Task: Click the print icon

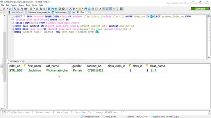Action: 26,9
